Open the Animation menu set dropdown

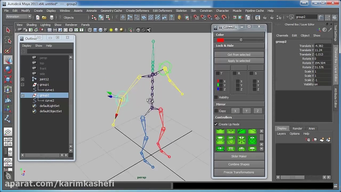pyautogui.click(x=30, y=17)
